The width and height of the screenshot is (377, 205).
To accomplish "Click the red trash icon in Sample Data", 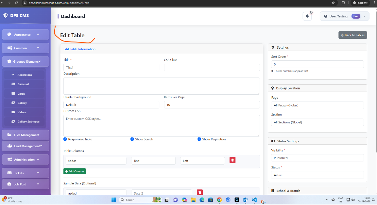I will (200, 193).
